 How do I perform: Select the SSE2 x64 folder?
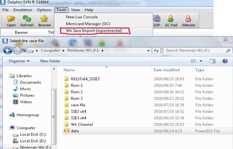click(x=78, y=111)
